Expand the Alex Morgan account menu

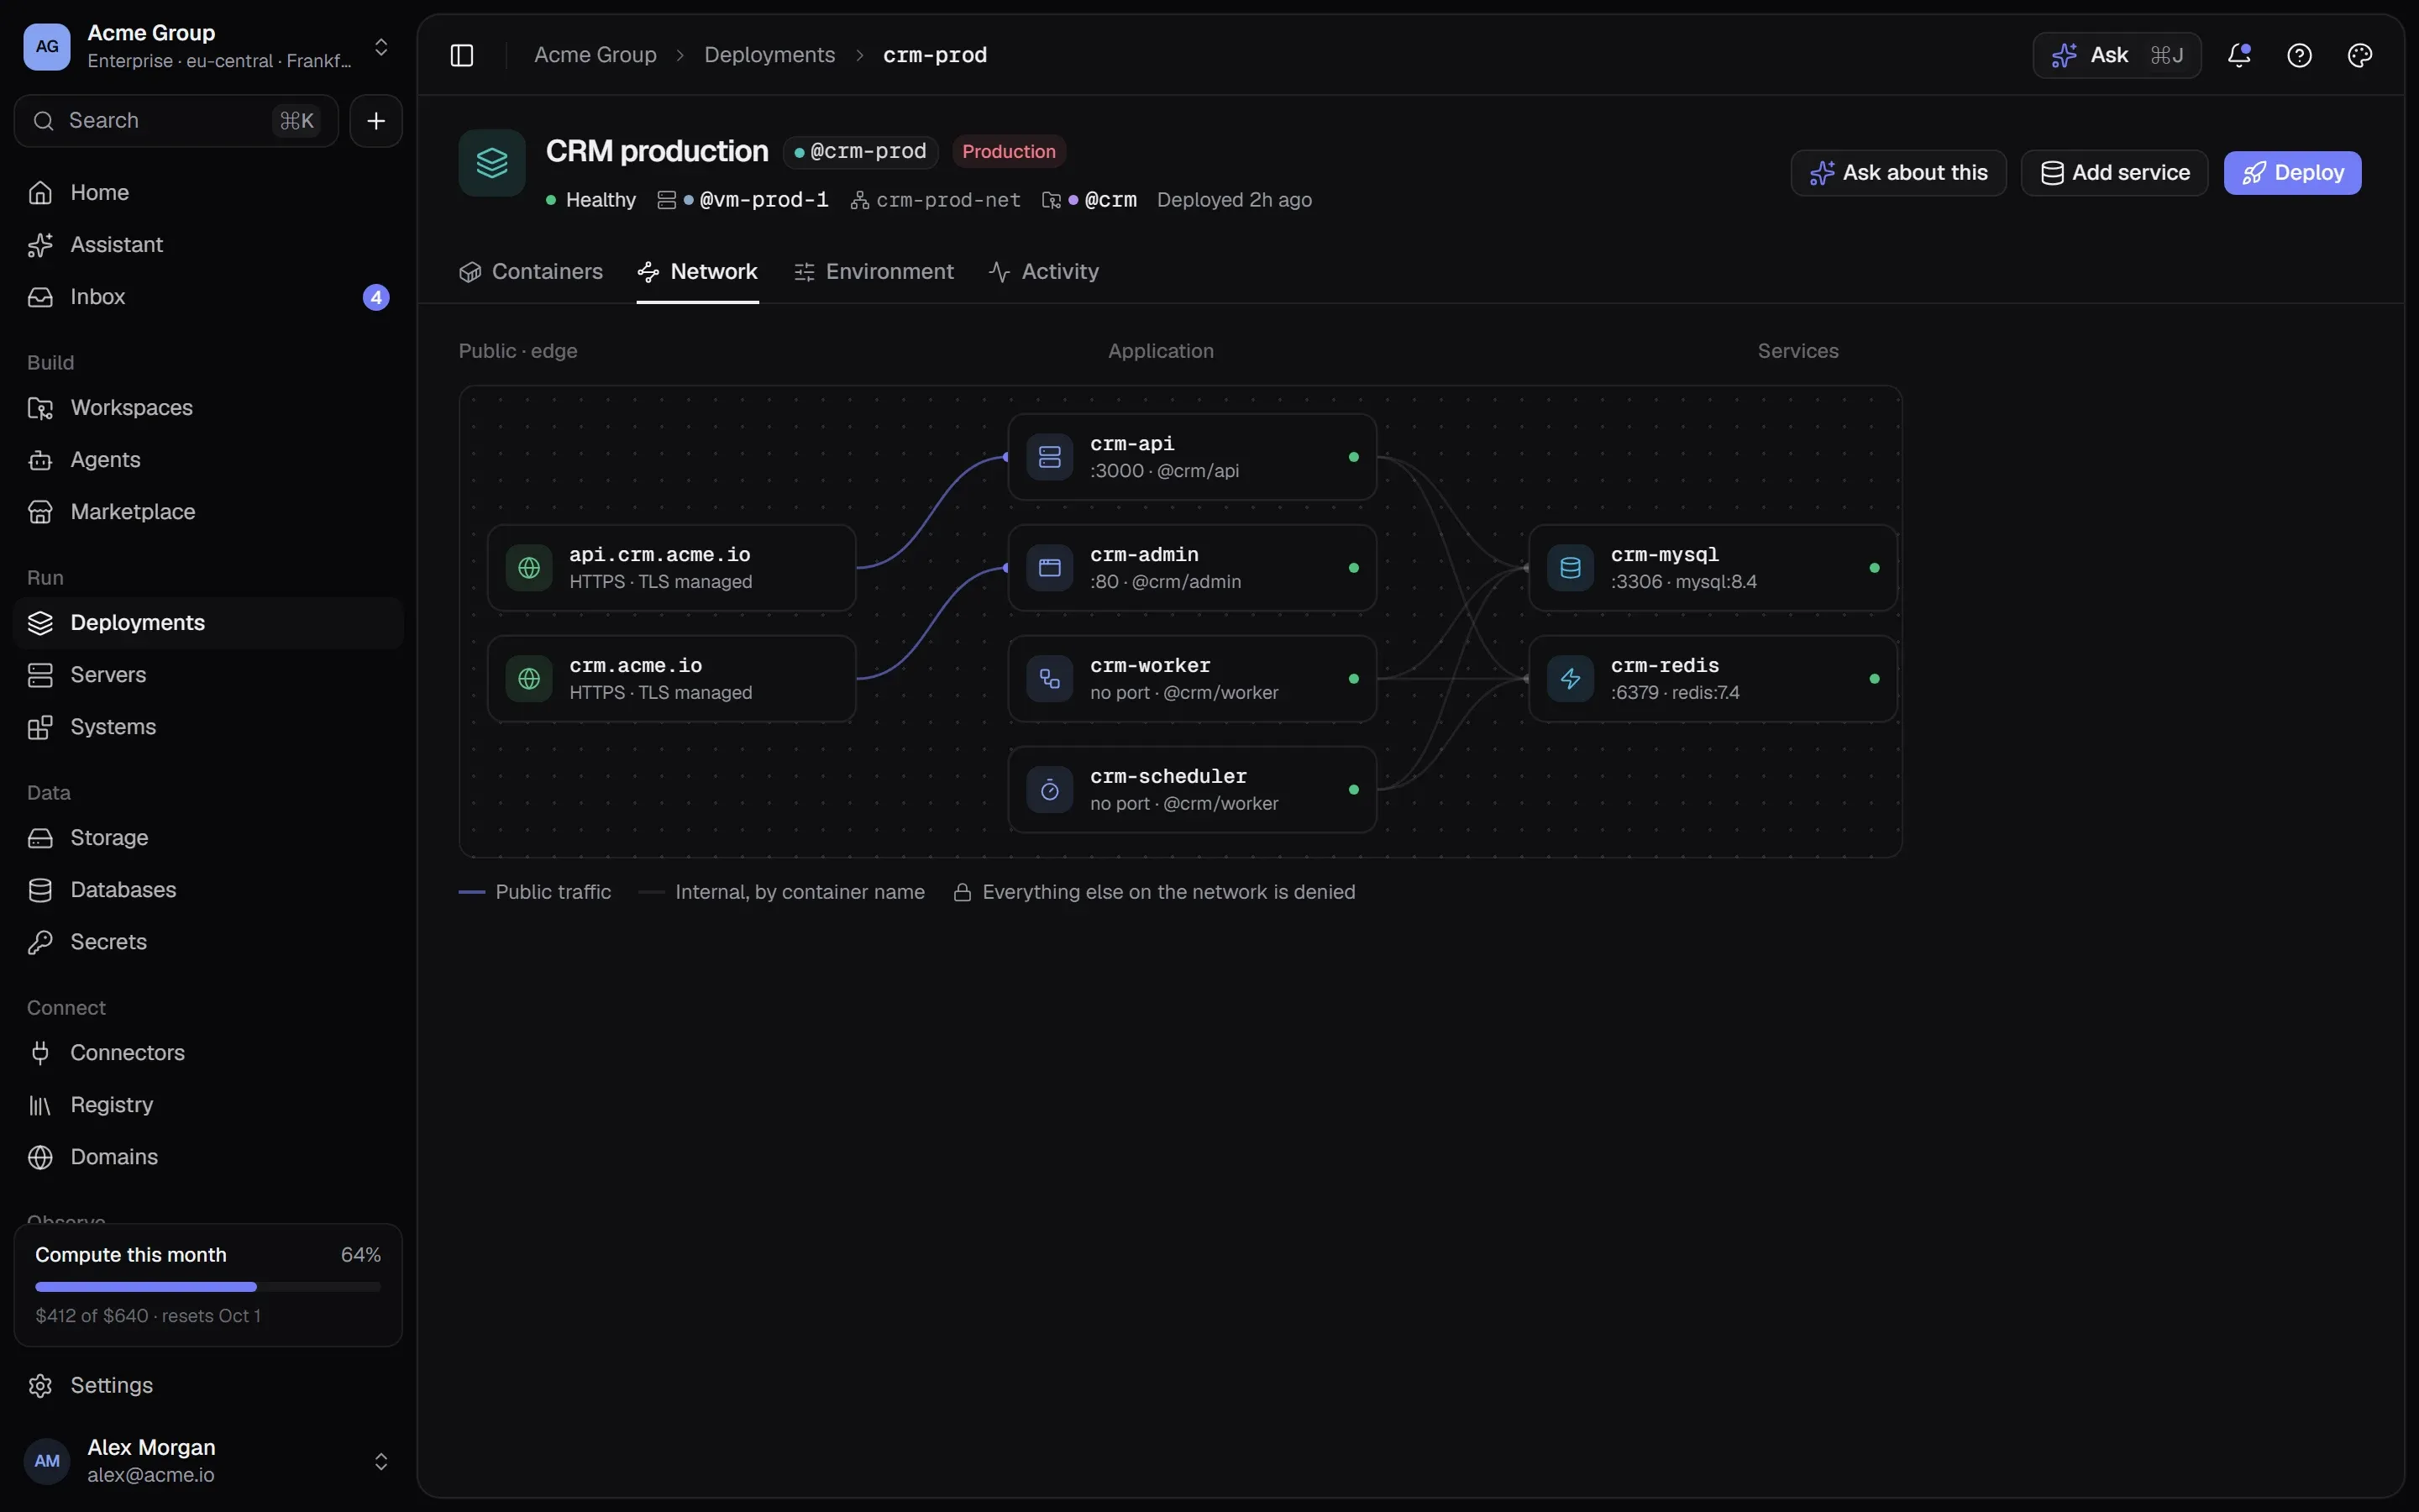click(x=208, y=1461)
